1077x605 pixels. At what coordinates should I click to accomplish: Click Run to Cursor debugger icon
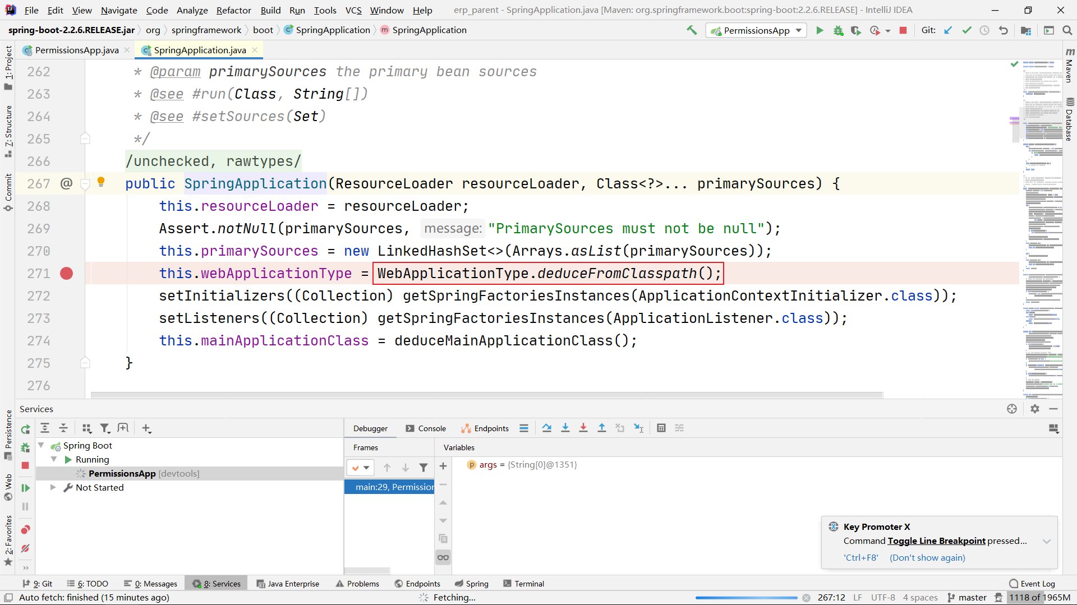pyautogui.click(x=638, y=428)
